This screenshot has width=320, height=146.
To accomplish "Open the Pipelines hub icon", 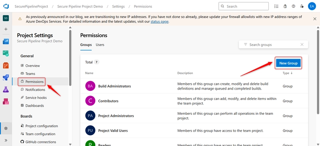I will tap(6, 77).
